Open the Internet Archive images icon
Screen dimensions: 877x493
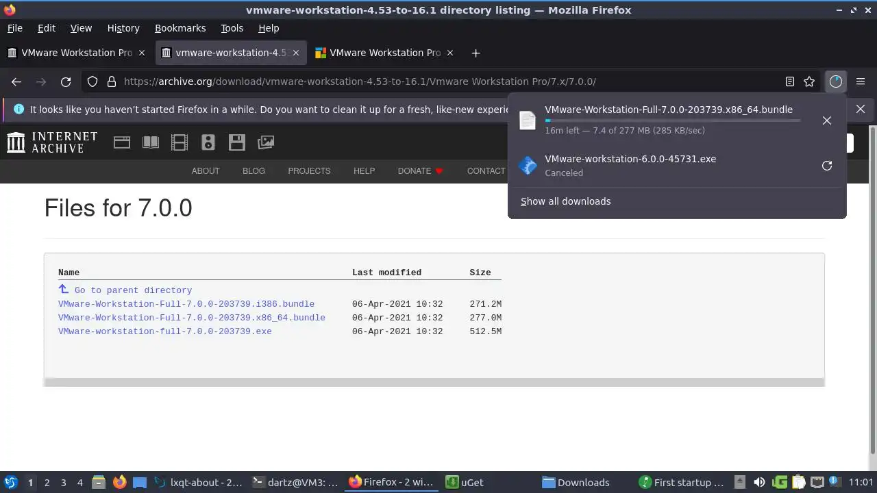(266, 142)
